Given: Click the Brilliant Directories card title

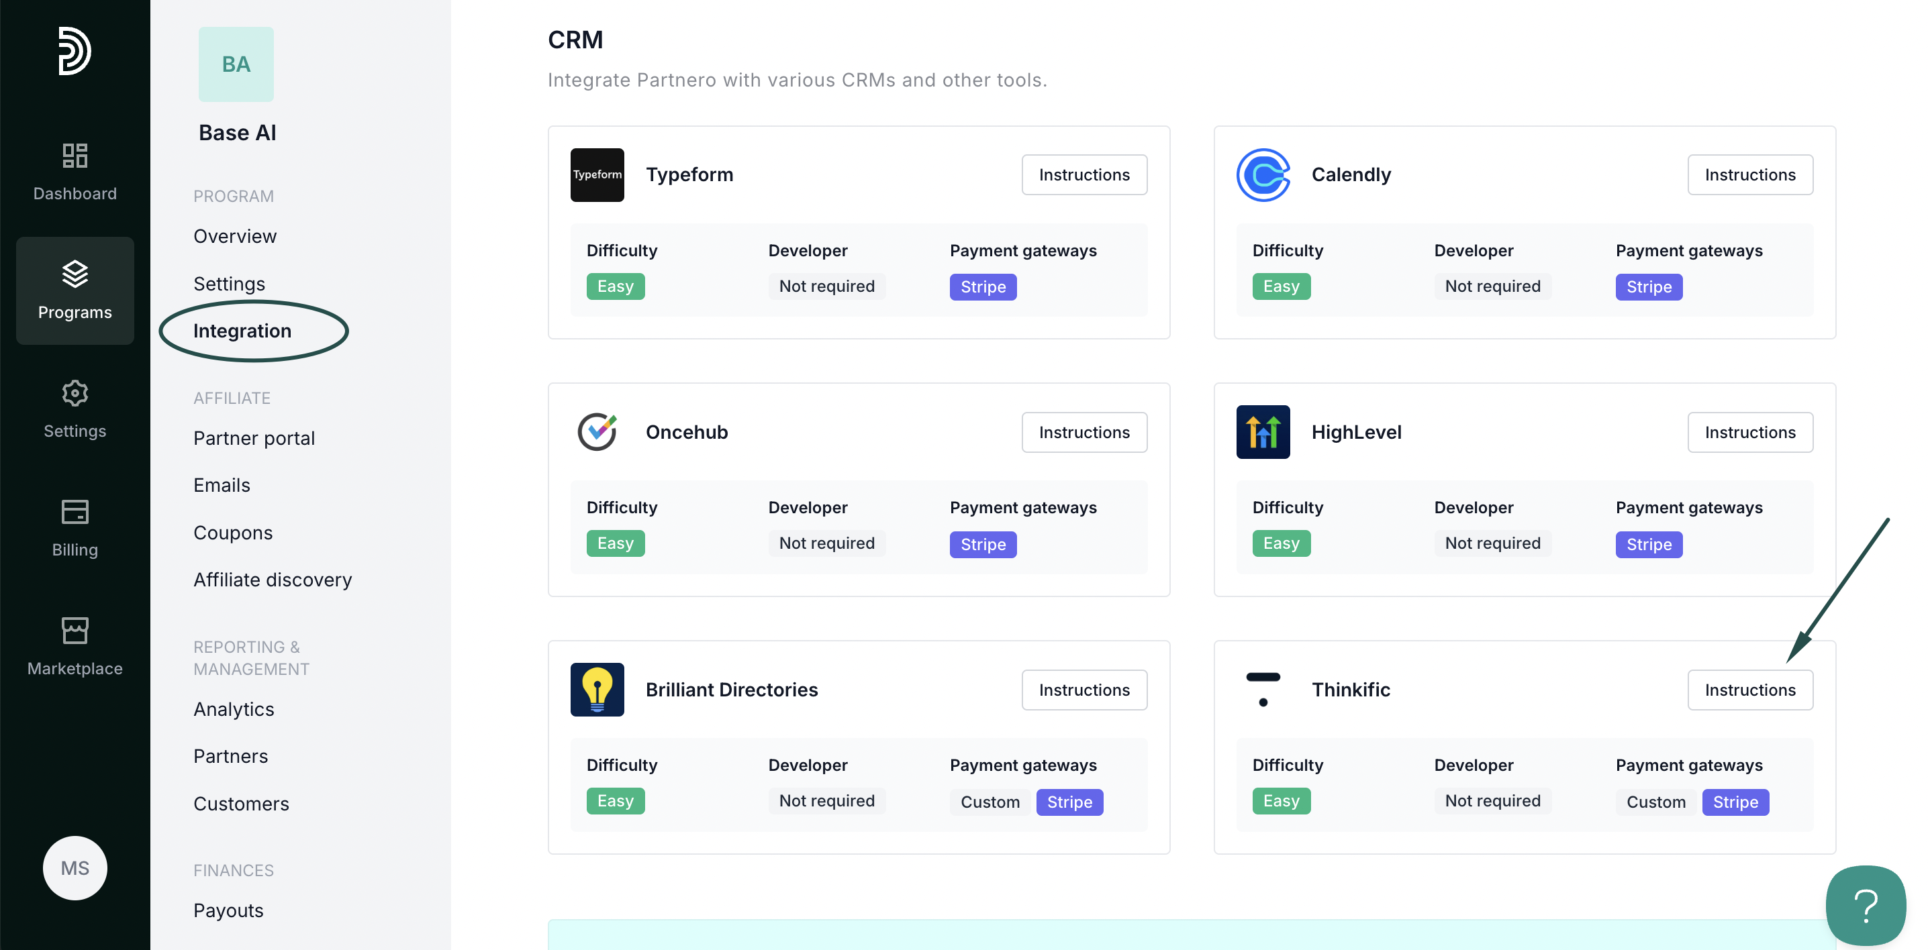Looking at the screenshot, I should coord(731,689).
